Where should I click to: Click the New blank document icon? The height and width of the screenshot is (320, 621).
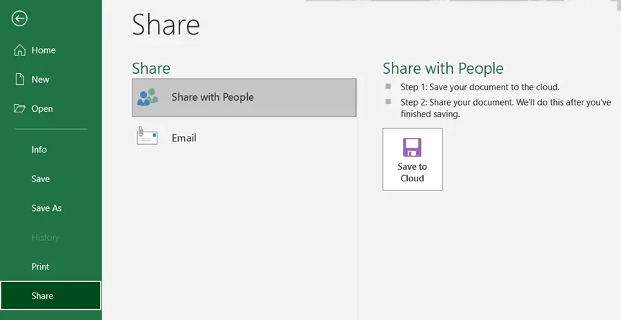click(x=20, y=79)
